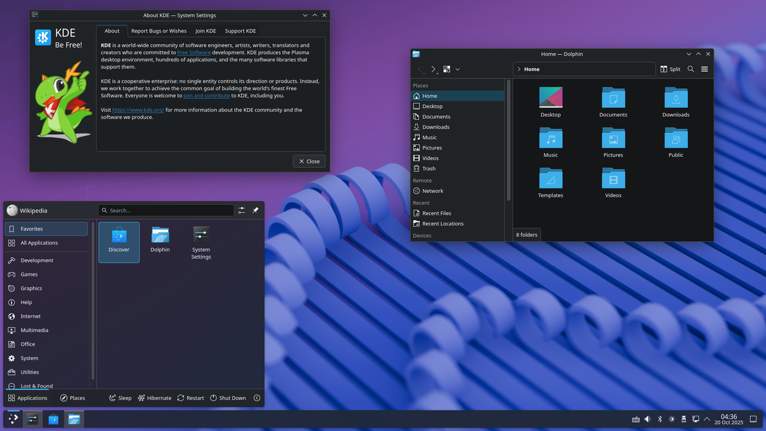Switch to Dolphin via its taskbar icon
The width and height of the screenshot is (766, 431).
(x=75, y=419)
